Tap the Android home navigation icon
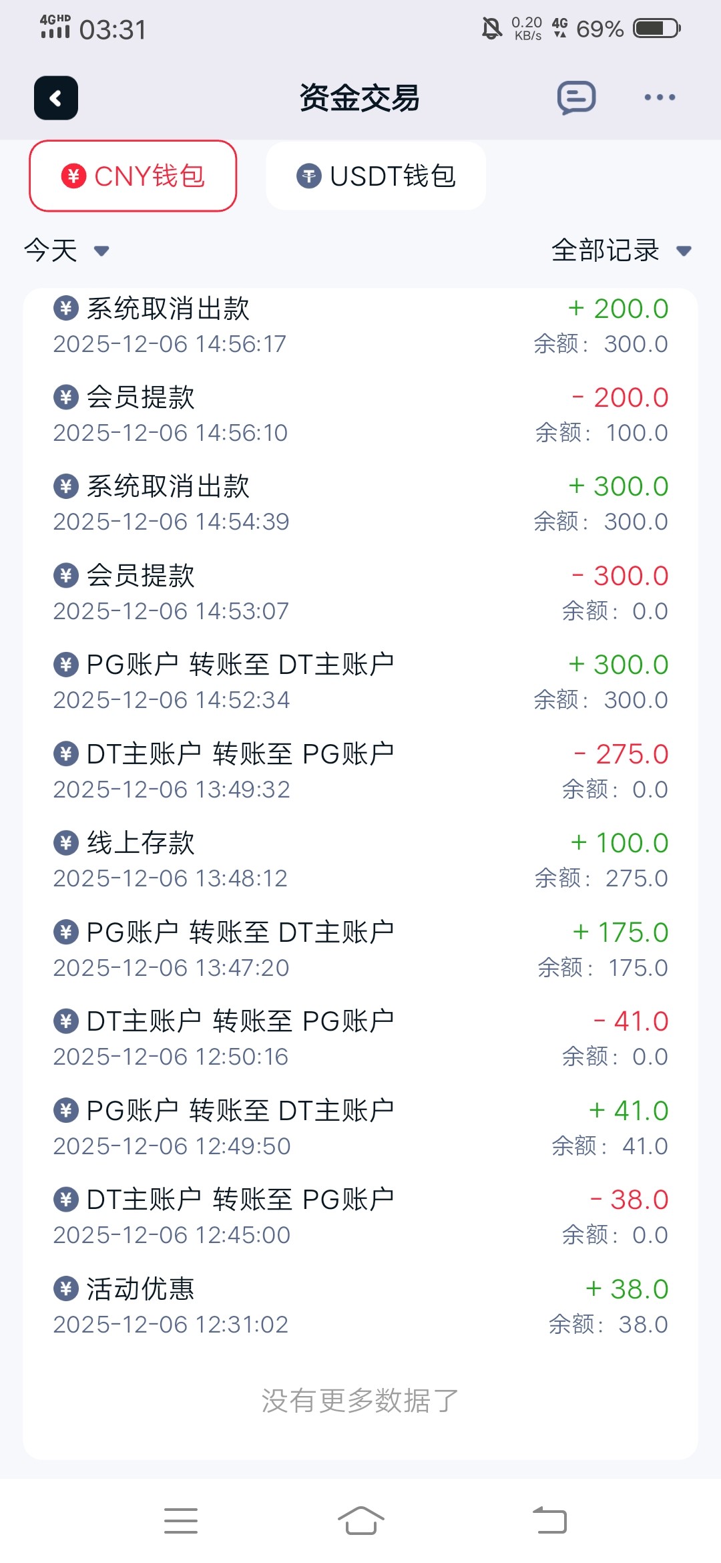Image resolution: width=721 pixels, height=1563 pixels. coord(360,1520)
